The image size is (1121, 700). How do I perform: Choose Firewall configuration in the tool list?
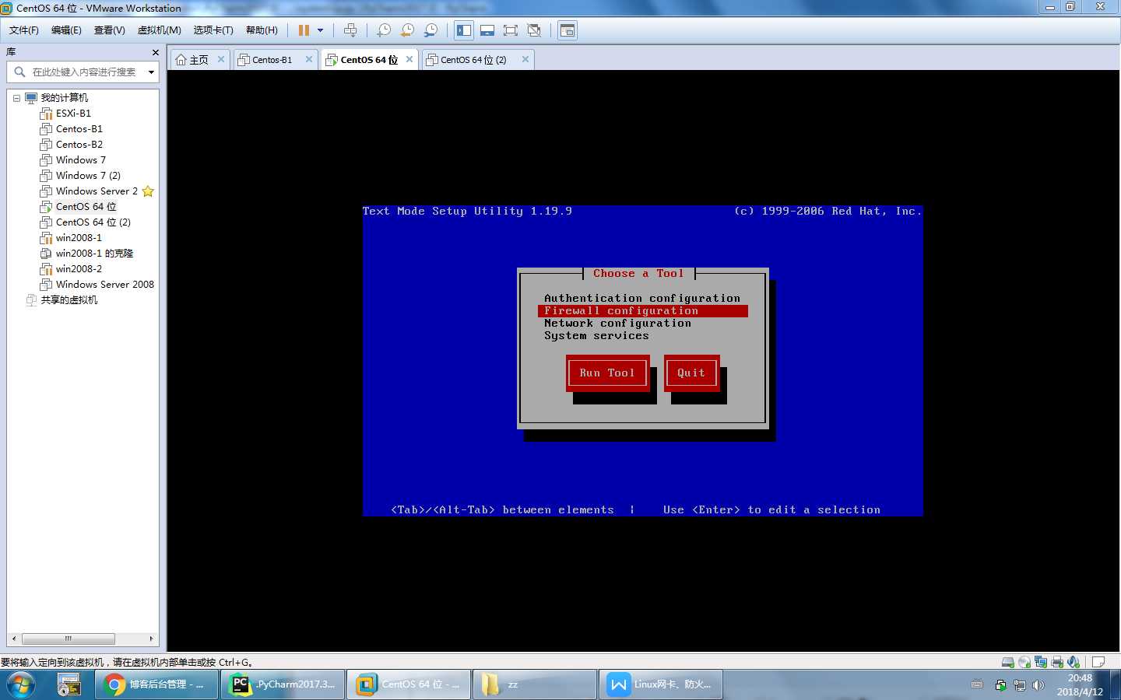coord(643,311)
